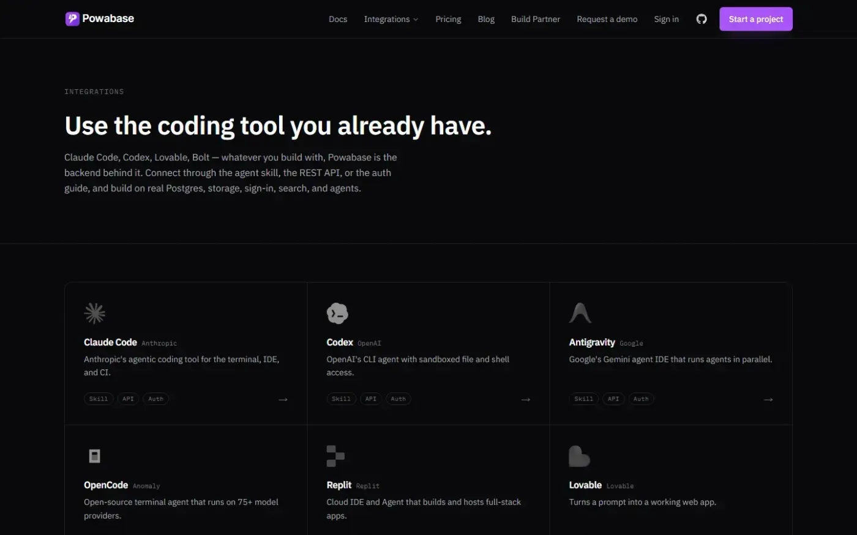Click Auth tag on Antigravity card
Viewport: 857px width, 535px height.
coord(641,399)
